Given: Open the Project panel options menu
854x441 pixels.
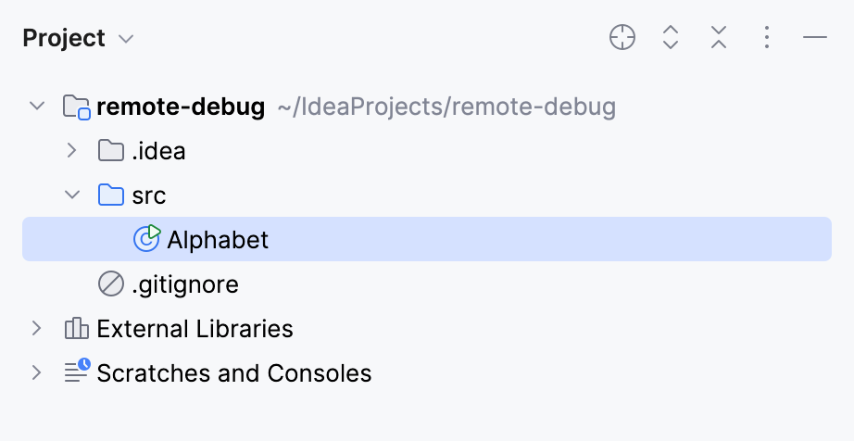Looking at the screenshot, I should (x=767, y=38).
